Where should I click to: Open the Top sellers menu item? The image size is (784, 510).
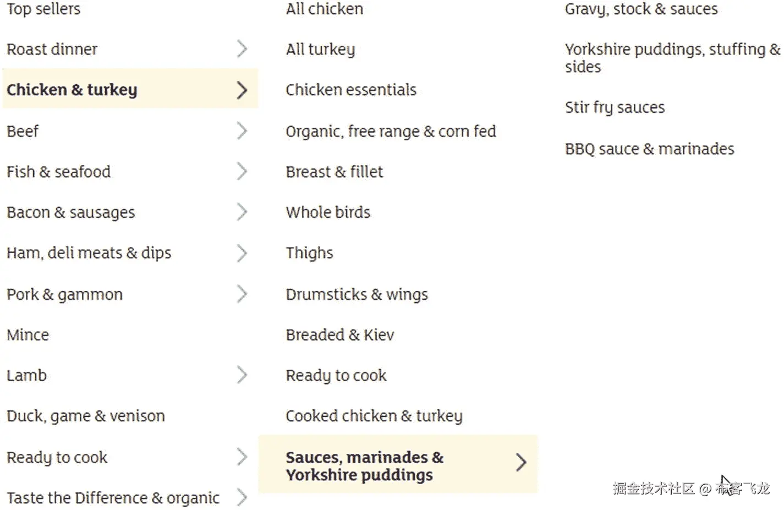point(43,9)
